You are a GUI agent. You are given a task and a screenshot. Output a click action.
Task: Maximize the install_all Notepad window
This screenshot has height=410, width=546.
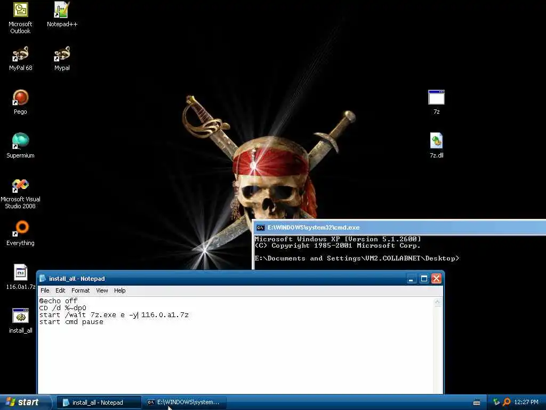pyautogui.click(x=424, y=279)
